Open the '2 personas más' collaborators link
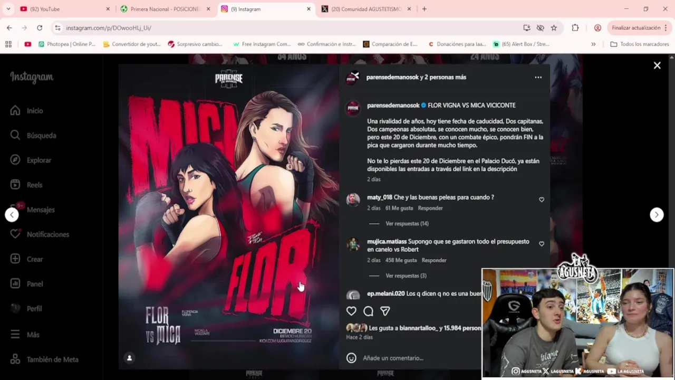The image size is (675, 380). click(446, 77)
